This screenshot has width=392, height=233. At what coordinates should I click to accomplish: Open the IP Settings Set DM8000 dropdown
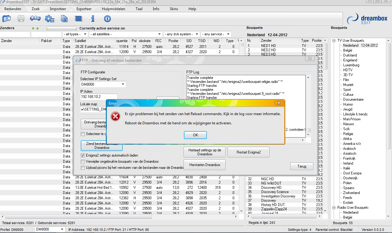pos(103,84)
